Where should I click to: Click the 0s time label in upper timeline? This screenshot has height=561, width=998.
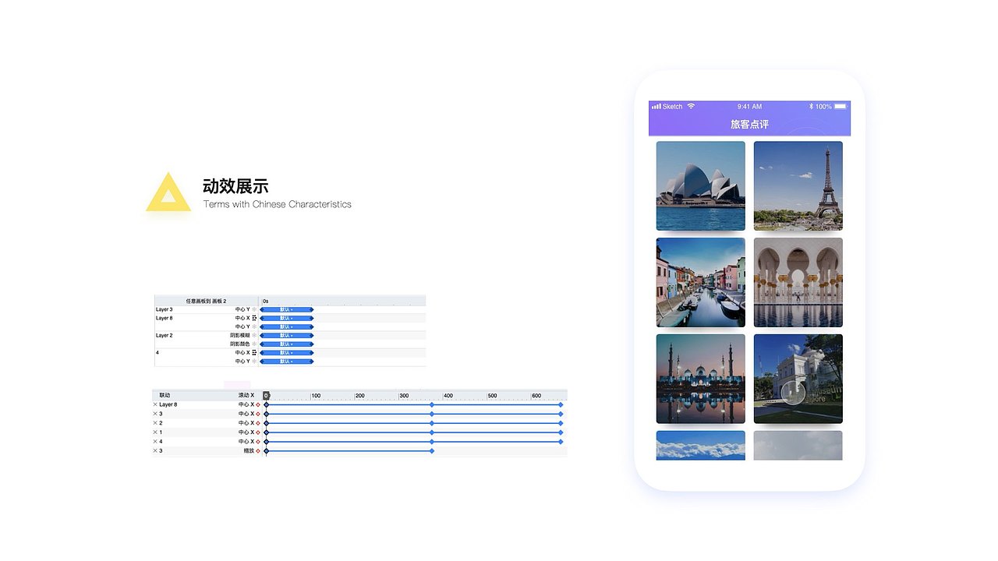click(x=265, y=301)
